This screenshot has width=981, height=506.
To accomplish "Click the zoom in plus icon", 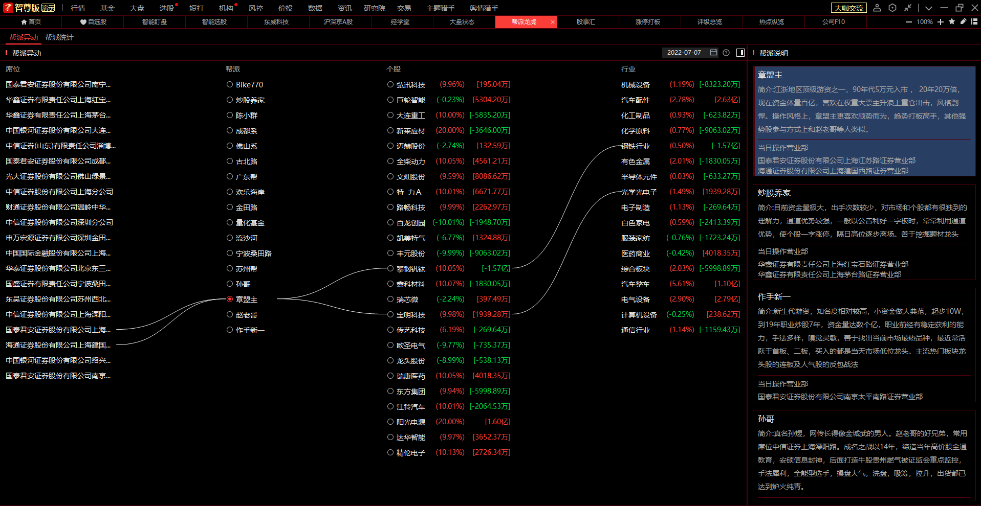I will coord(941,21).
